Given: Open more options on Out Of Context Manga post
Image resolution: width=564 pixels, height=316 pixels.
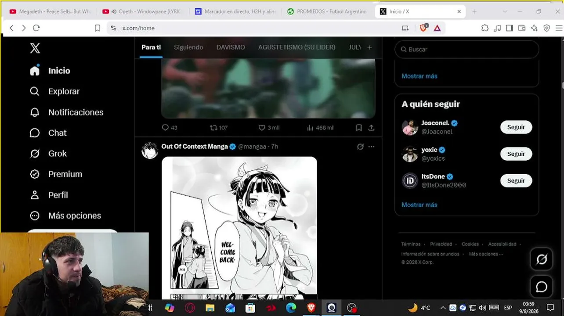Looking at the screenshot, I should pyautogui.click(x=371, y=147).
